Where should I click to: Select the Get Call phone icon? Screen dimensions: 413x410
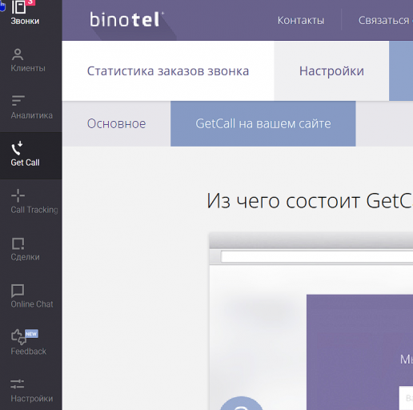17,148
